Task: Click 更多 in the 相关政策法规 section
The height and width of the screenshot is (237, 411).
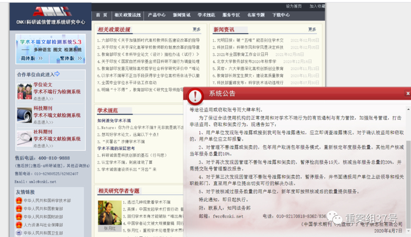Action: point(196,29)
